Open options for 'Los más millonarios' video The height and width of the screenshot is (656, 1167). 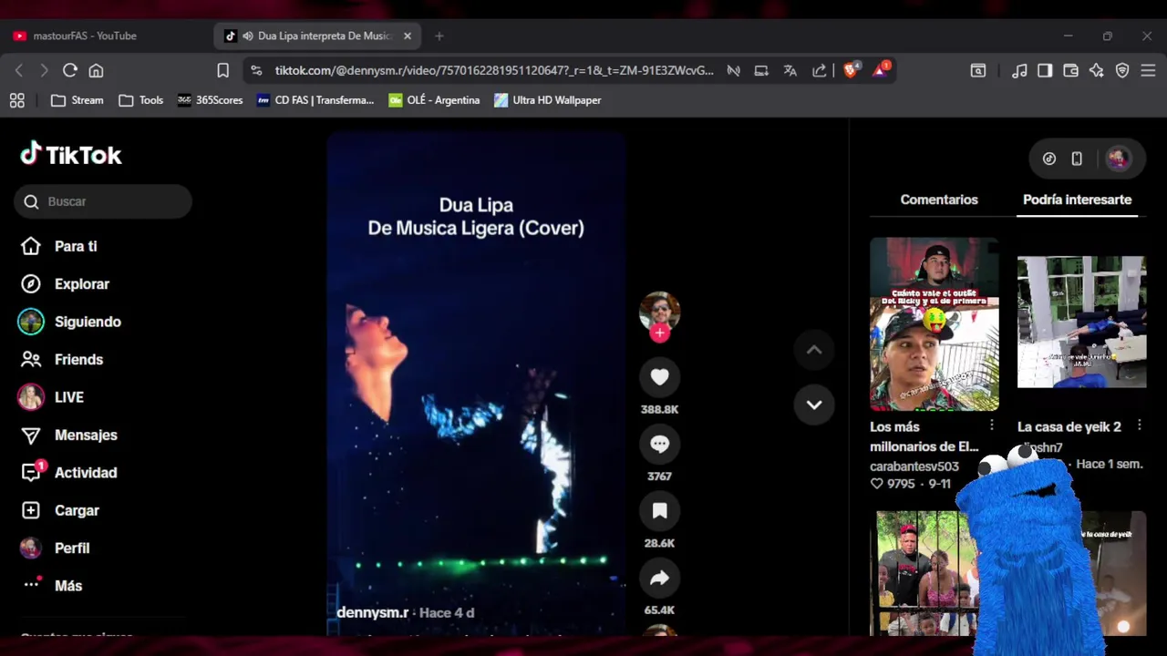pos(992,425)
